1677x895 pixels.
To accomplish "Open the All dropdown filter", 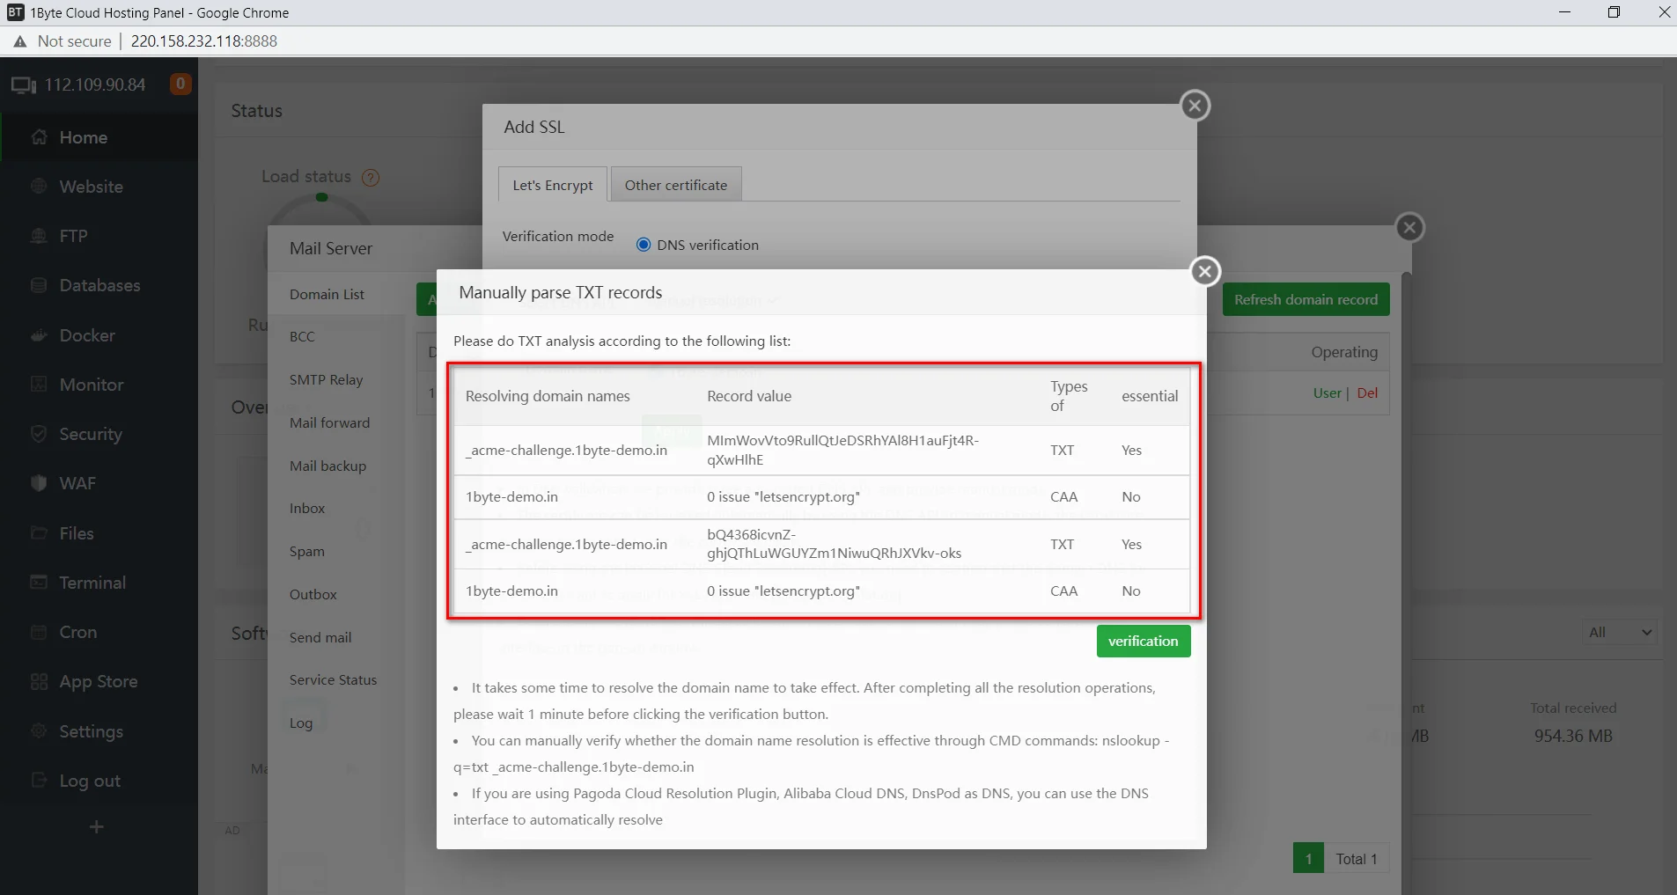I will [1620, 632].
